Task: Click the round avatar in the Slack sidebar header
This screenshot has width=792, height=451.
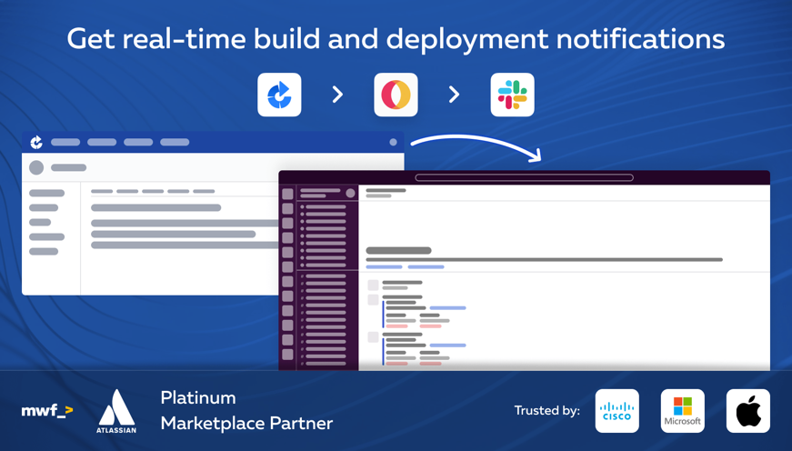Action: (x=350, y=193)
